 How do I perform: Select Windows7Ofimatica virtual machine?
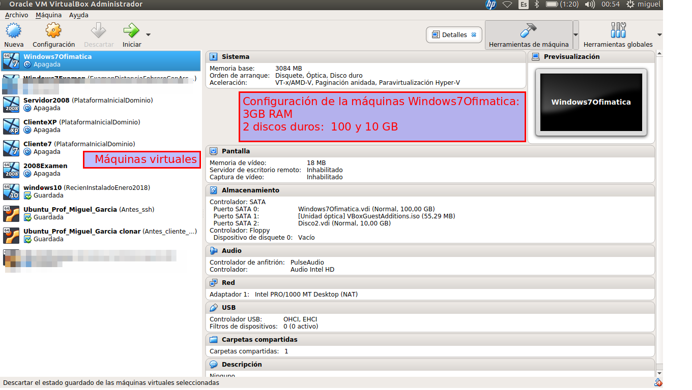tap(101, 60)
